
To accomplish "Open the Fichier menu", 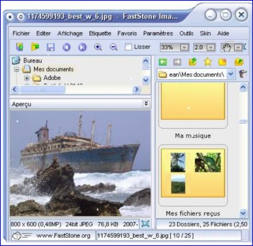I will click(21, 33).
